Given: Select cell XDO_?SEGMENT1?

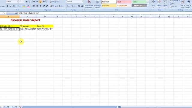Looking at the screenshot, I should coord(28,29).
